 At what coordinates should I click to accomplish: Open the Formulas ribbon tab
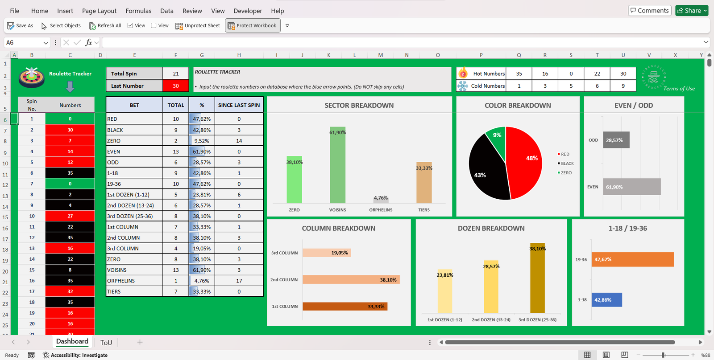138,11
